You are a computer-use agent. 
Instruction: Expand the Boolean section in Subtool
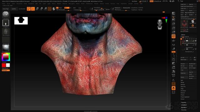coord(183,85)
